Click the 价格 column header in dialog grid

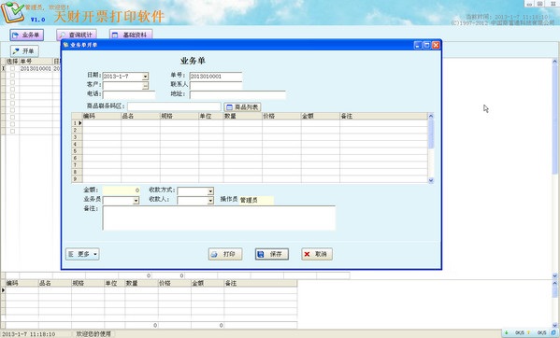click(x=281, y=116)
